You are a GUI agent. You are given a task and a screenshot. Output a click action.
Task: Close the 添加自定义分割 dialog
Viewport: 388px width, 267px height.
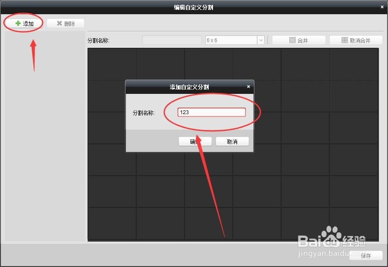point(248,87)
